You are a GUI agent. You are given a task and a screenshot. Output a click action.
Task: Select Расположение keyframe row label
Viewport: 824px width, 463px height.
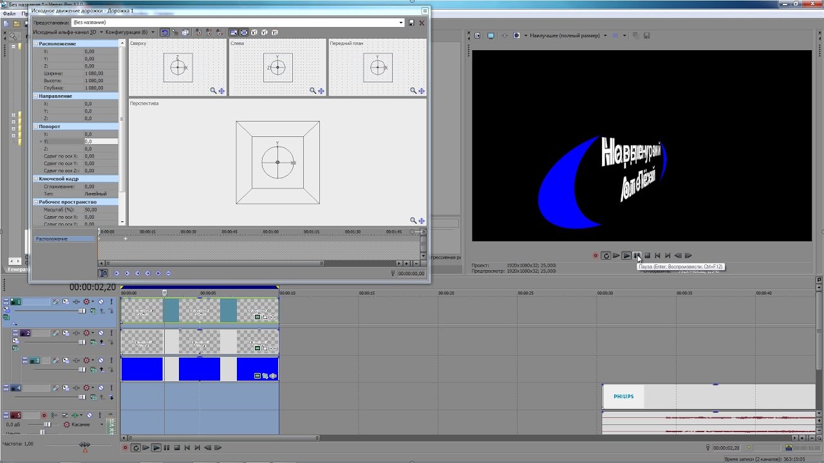tap(64, 239)
